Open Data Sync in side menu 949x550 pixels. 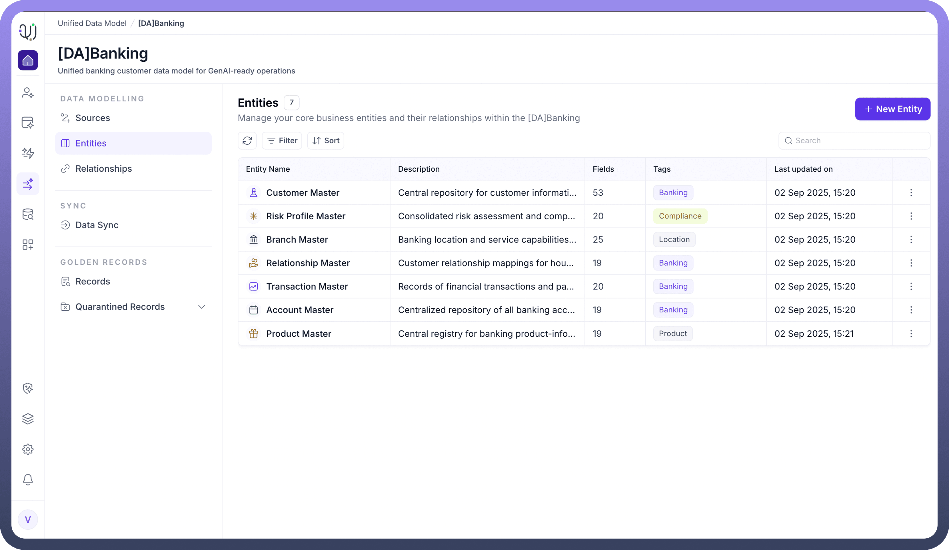97,225
